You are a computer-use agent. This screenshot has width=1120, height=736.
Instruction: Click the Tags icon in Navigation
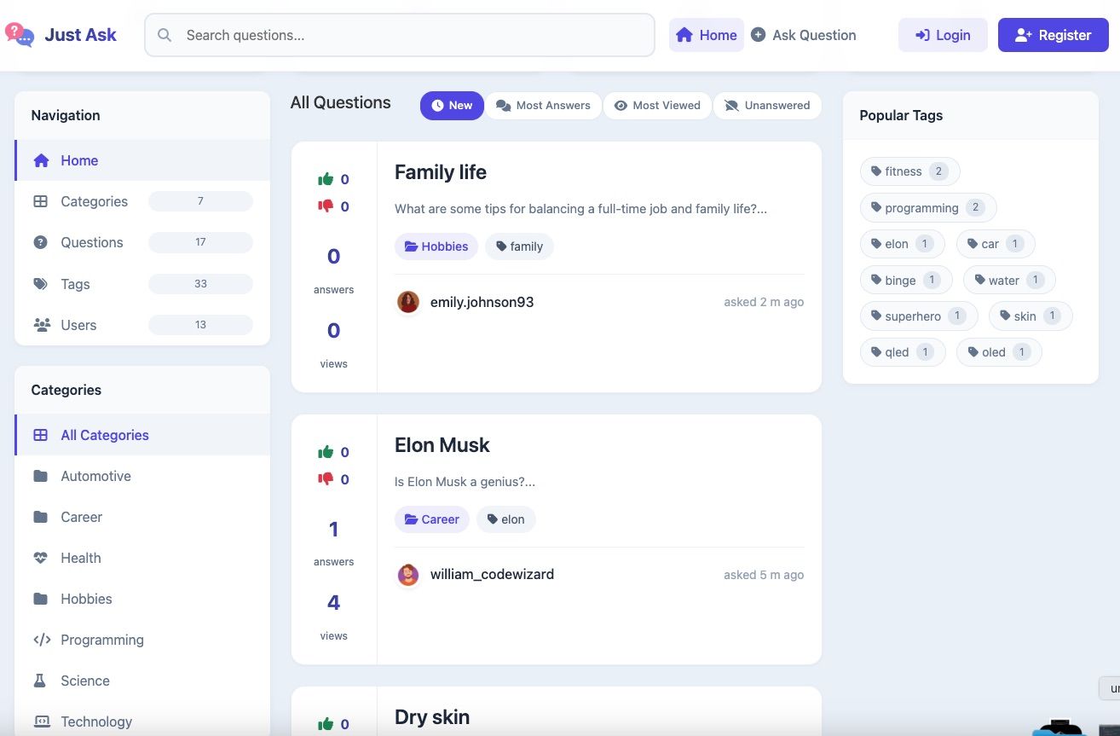click(x=40, y=284)
